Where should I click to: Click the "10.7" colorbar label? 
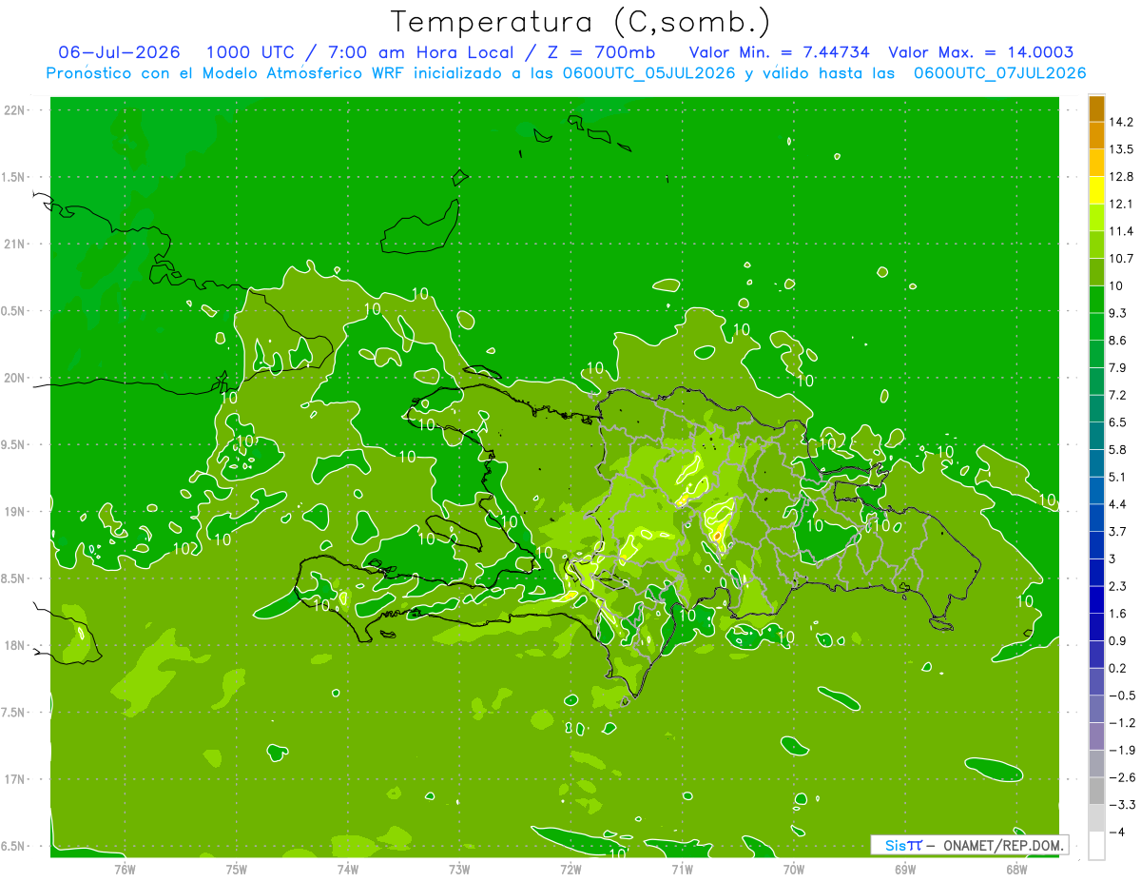tap(1120, 259)
